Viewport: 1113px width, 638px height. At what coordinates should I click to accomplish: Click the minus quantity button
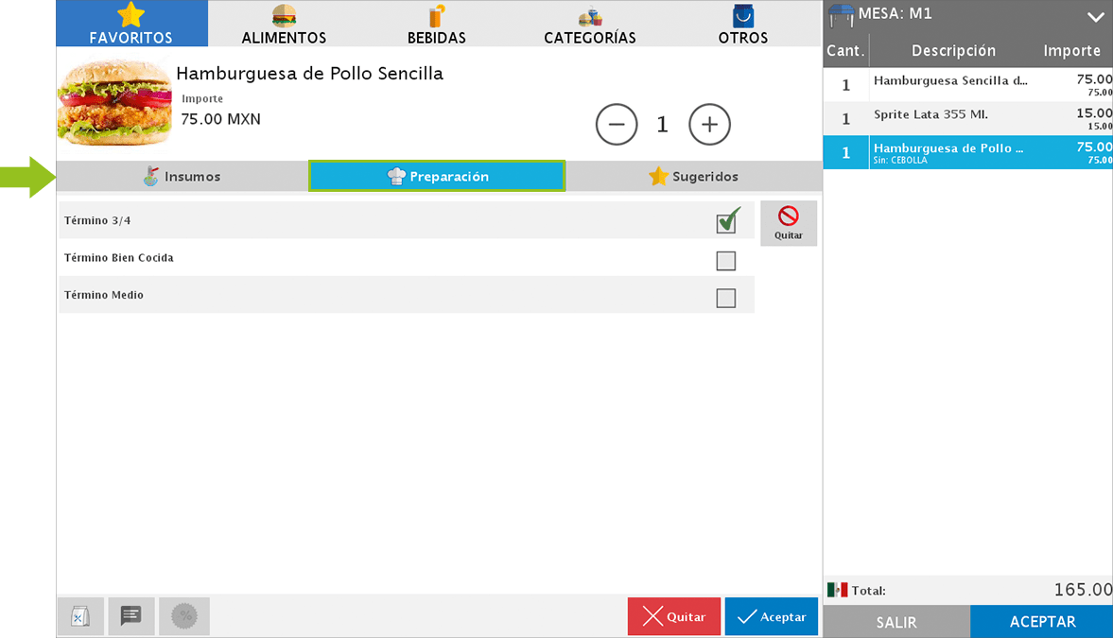617,125
